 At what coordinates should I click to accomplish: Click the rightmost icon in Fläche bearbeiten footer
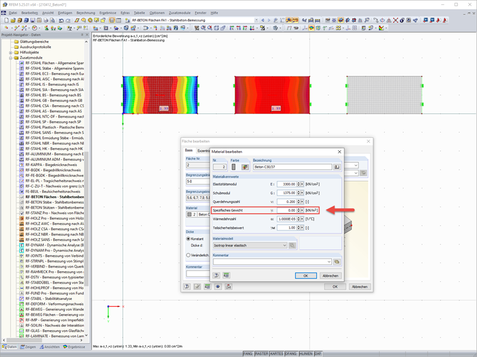coord(228,287)
